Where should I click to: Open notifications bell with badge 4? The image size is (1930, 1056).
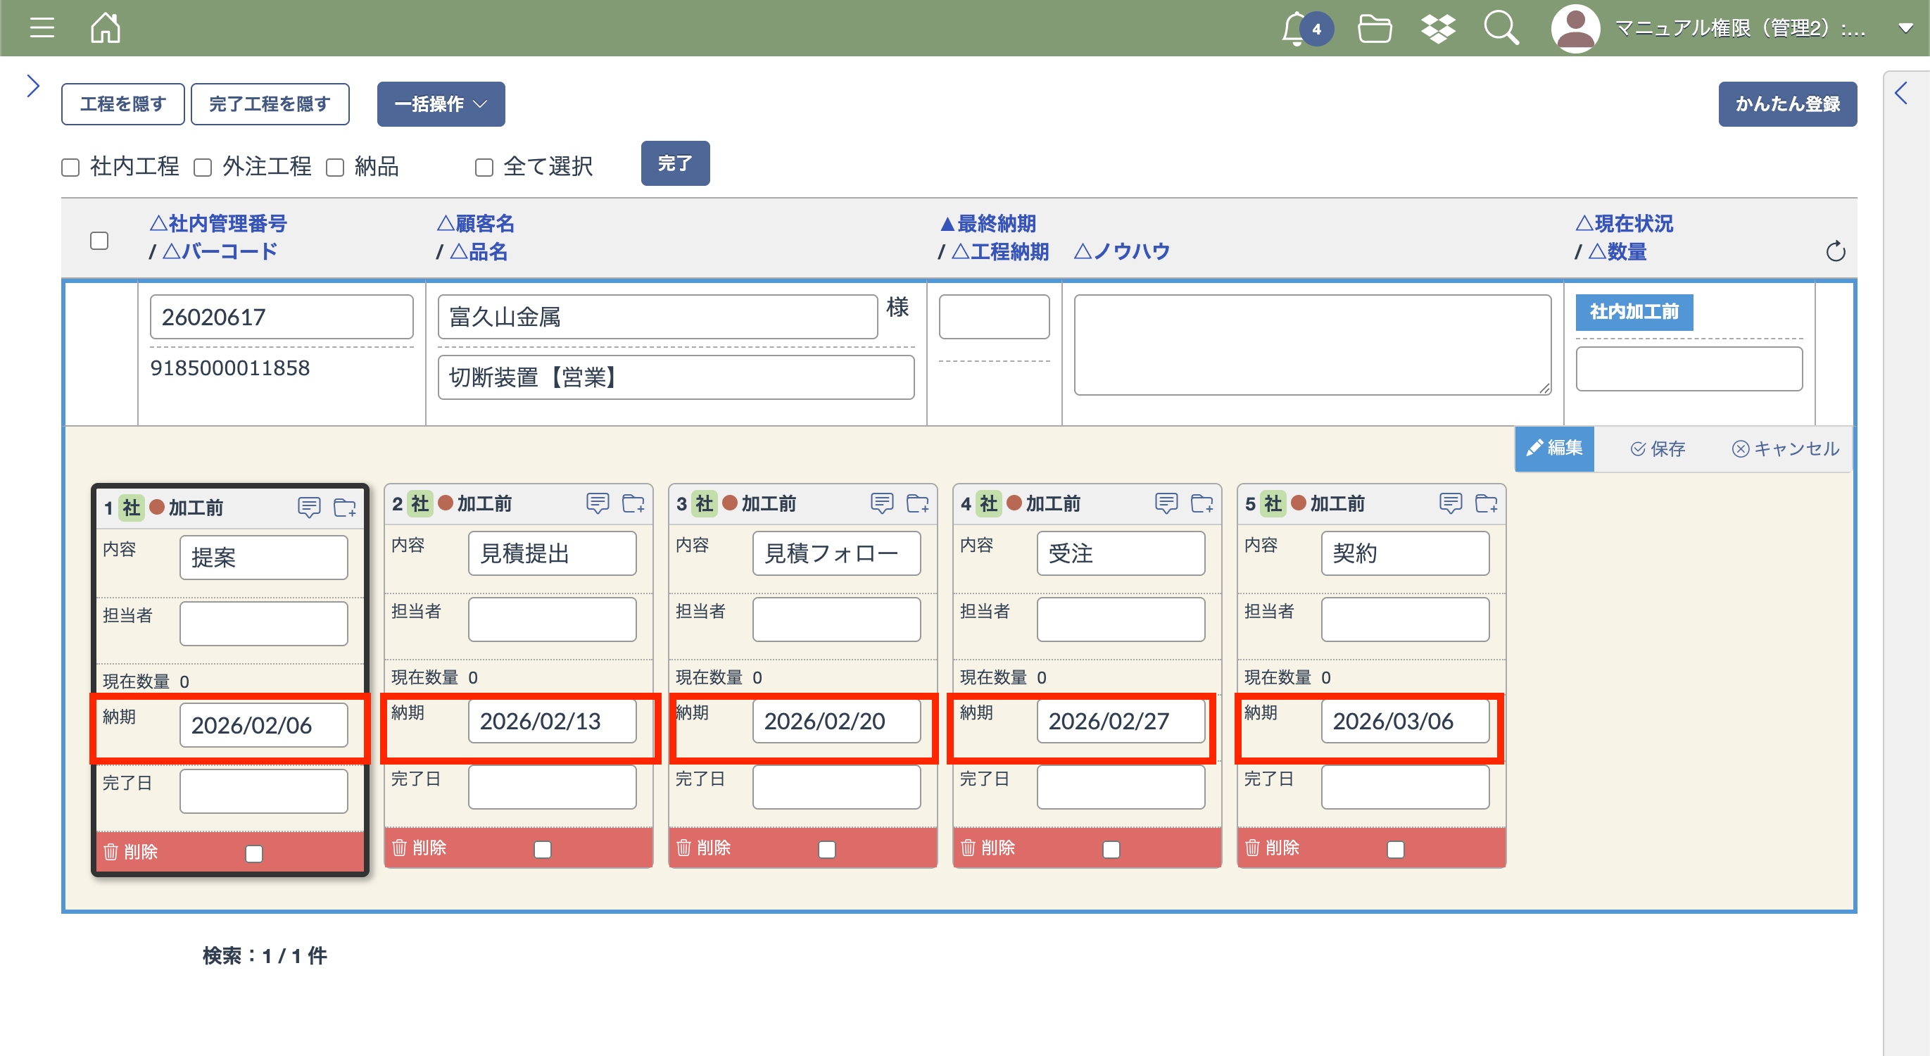click(1296, 30)
